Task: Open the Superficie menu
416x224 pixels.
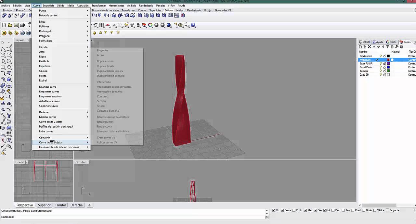Action: point(48,6)
